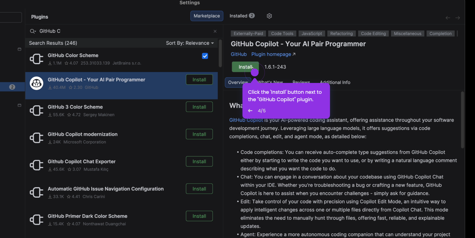Install Github Copilot Chat Exporter
The height and width of the screenshot is (238, 475).
pos(199,161)
